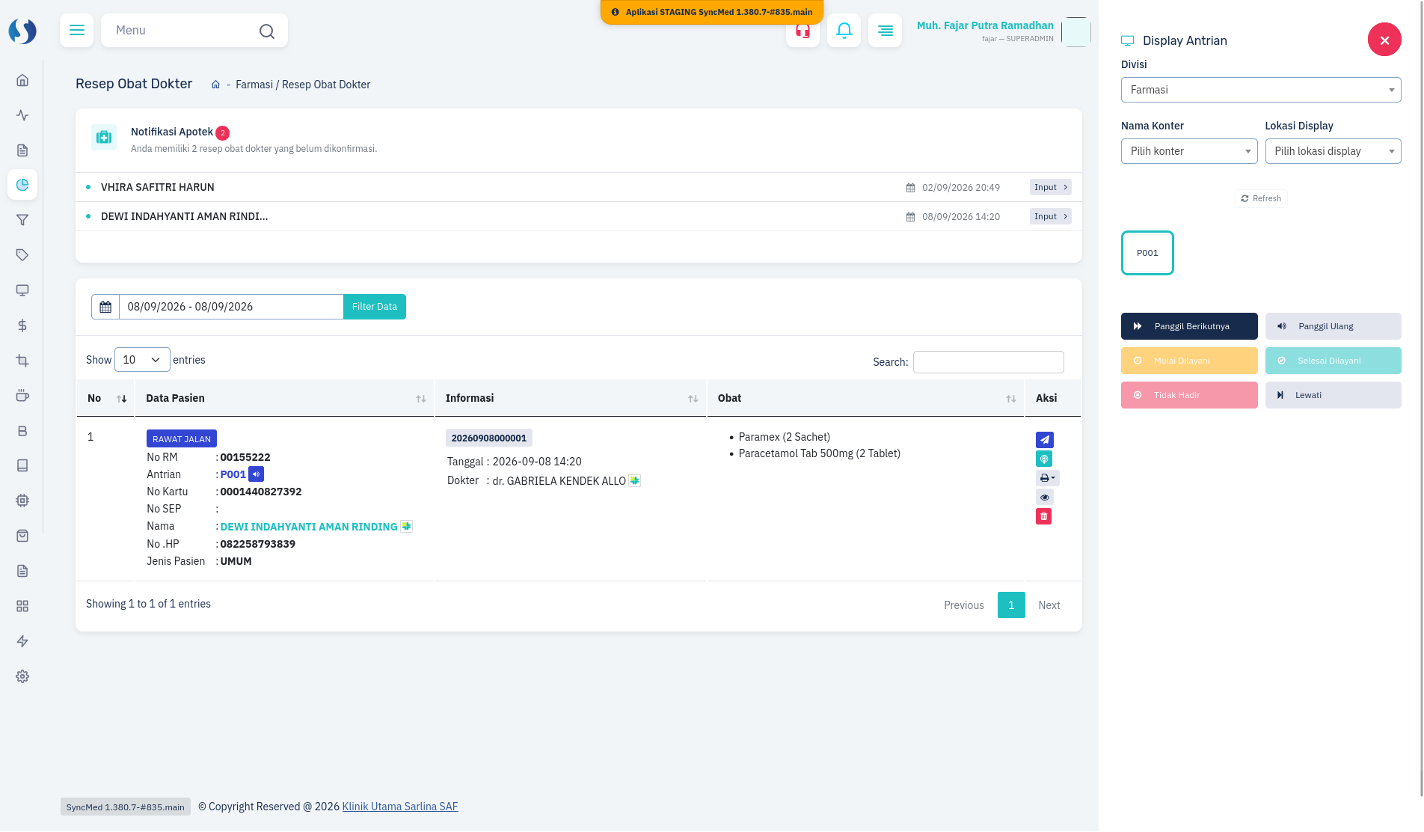Click Farmasi breadcrumb home icon
Viewport: 1424px width, 832px height.
[215, 85]
